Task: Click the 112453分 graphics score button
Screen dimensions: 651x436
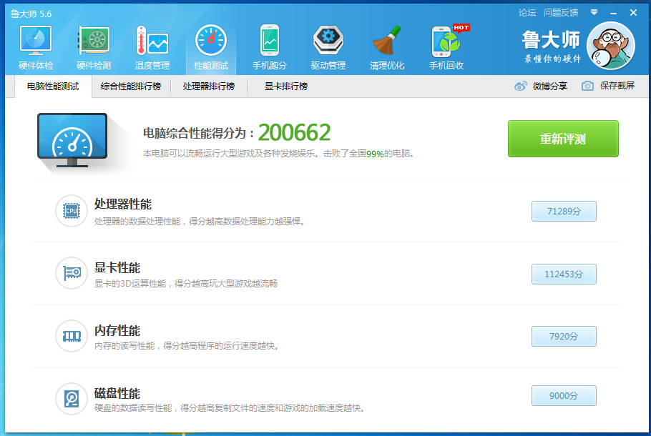Action: [x=564, y=274]
